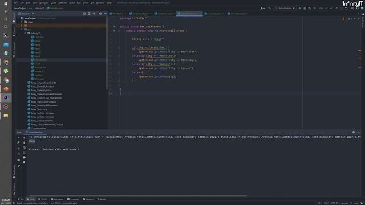Click the Windows Start button

pyautogui.click(x=6, y=4)
